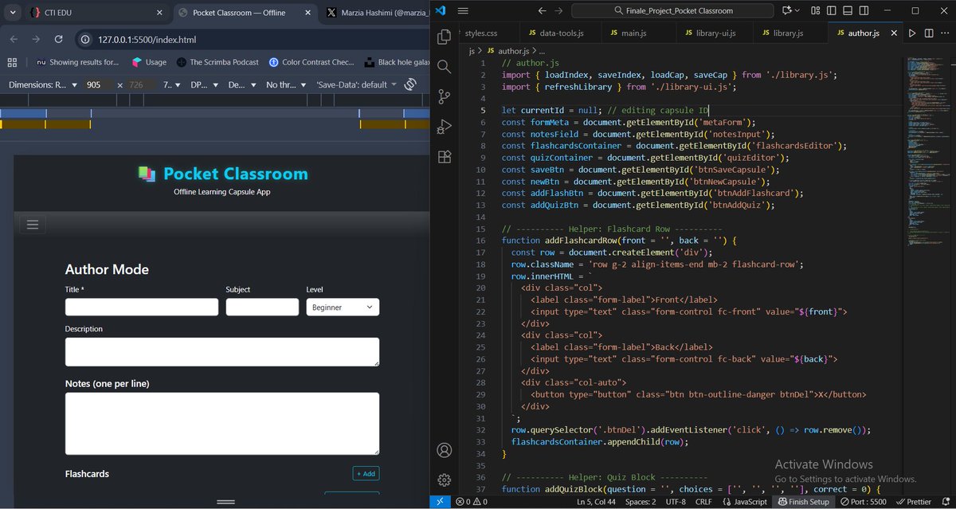
Task: Open the Run and Debug view
Action: pos(444,127)
